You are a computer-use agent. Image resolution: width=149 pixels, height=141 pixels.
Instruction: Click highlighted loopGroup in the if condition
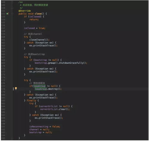[39, 86]
